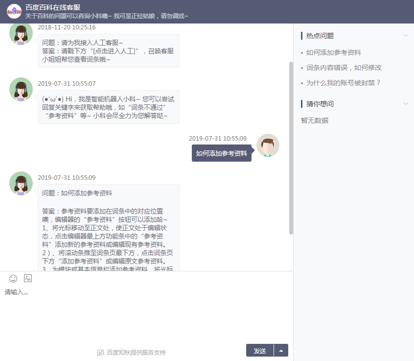This screenshot has width=414, height=361.
Task: Collapse the 热点问题 section chevron
Action: (x=406, y=35)
